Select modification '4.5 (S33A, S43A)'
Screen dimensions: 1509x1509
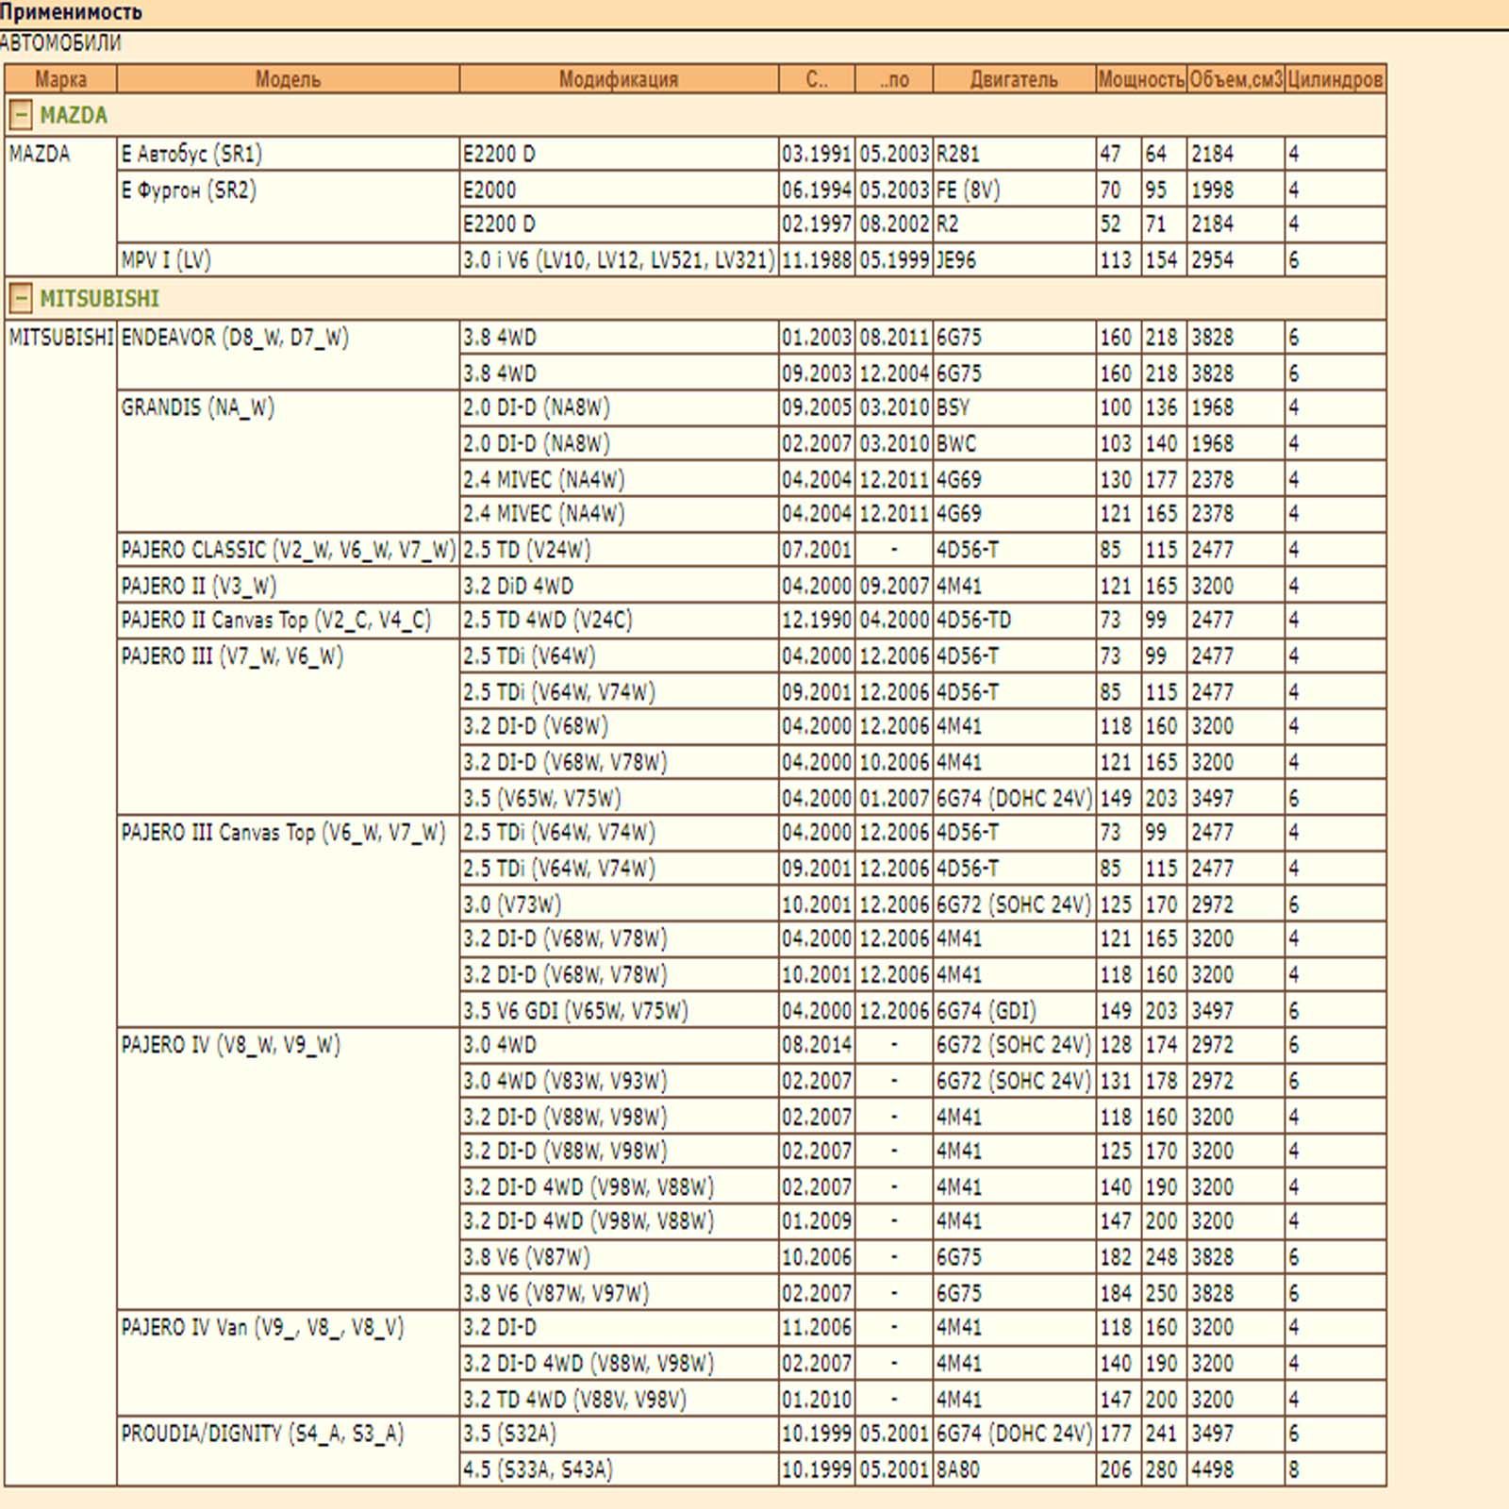(x=619, y=1469)
